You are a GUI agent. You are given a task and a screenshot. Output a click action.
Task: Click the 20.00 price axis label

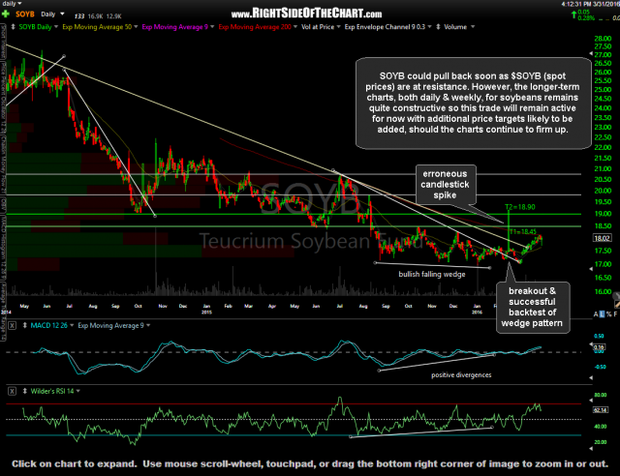click(x=603, y=191)
